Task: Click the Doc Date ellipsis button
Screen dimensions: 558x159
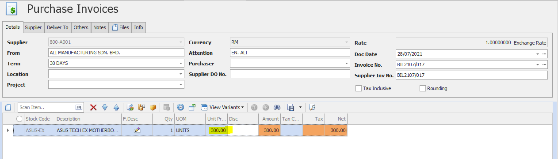Action: tap(544, 54)
